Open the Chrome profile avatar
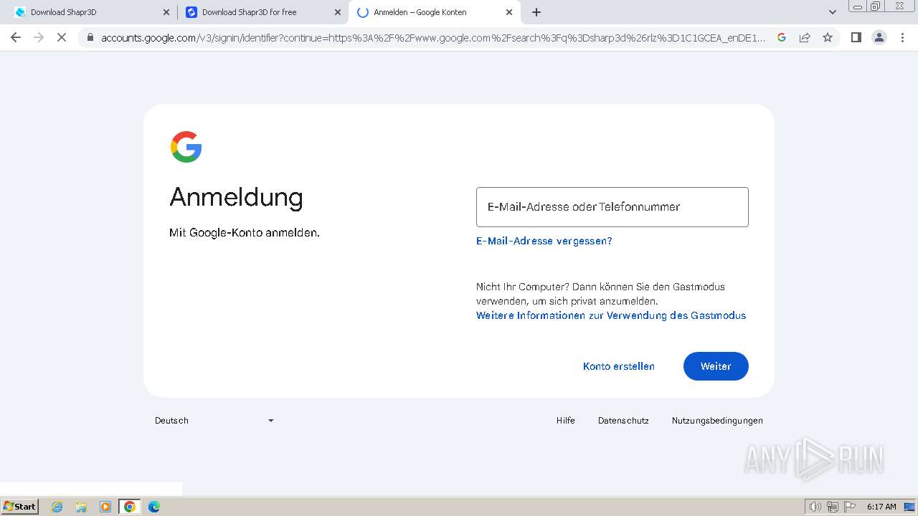918x516 pixels. (879, 37)
